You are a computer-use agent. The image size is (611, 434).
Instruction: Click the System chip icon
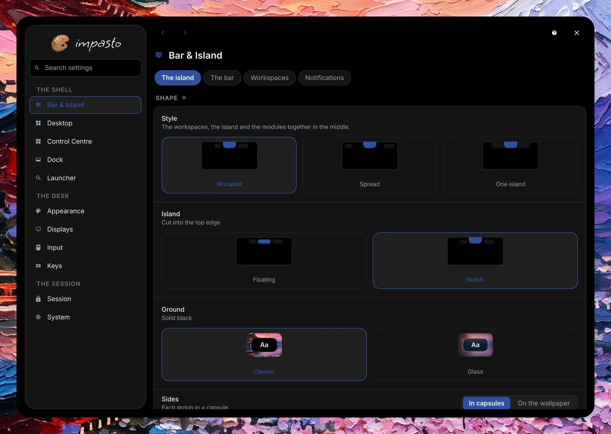pyautogui.click(x=38, y=317)
